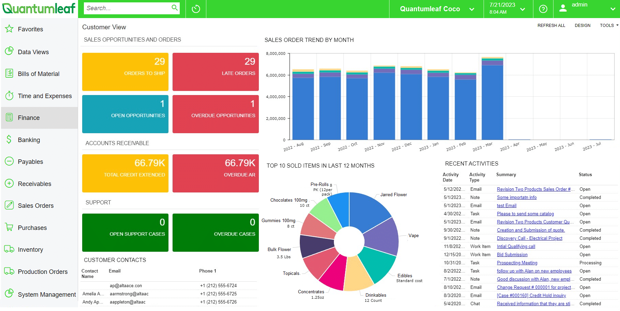Open the Purchases cart icon
This screenshot has height=311, width=620.
tap(9, 227)
